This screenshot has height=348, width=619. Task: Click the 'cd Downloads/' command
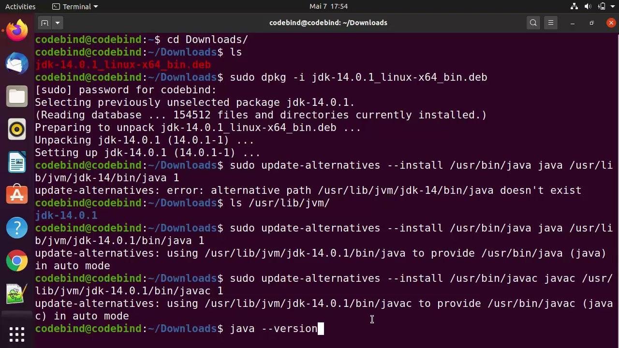coord(207,40)
